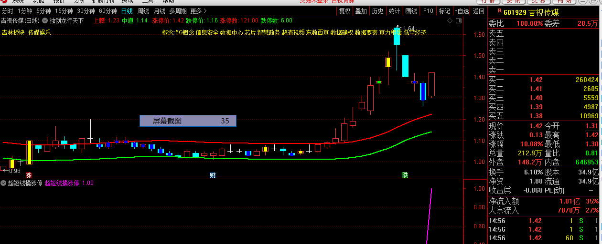Click the 涨 event marker under the chart

tap(29, 175)
